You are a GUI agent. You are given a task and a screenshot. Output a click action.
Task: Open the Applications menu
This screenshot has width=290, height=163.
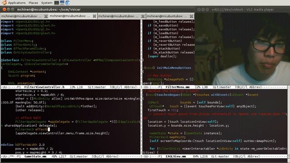click(x=17, y=3)
